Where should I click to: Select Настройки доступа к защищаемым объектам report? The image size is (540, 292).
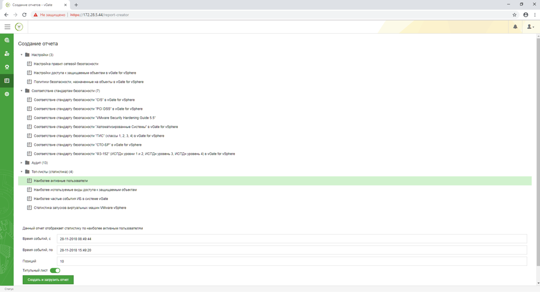click(x=84, y=73)
